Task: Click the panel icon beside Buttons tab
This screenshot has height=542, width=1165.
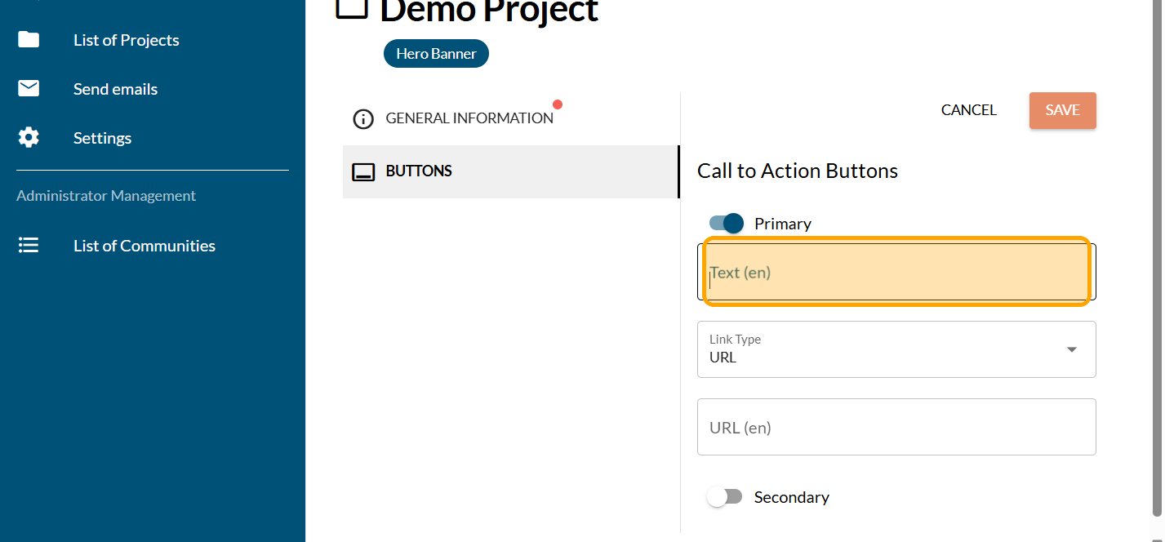Action: pos(362,171)
